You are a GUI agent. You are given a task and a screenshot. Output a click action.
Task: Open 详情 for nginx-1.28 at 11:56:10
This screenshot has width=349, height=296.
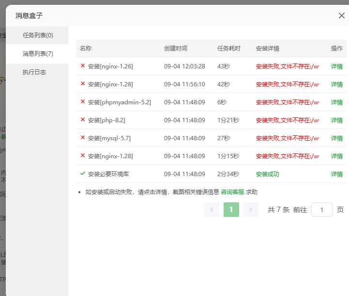pos(336,84)
